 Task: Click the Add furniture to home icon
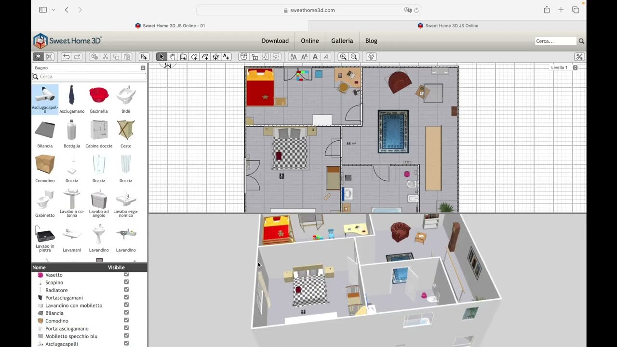(144, 57)
